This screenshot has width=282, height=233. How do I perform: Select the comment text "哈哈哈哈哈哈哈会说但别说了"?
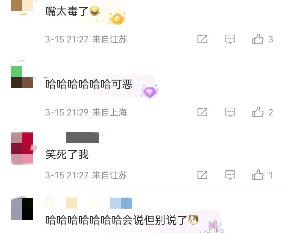[x=116, y=220]
